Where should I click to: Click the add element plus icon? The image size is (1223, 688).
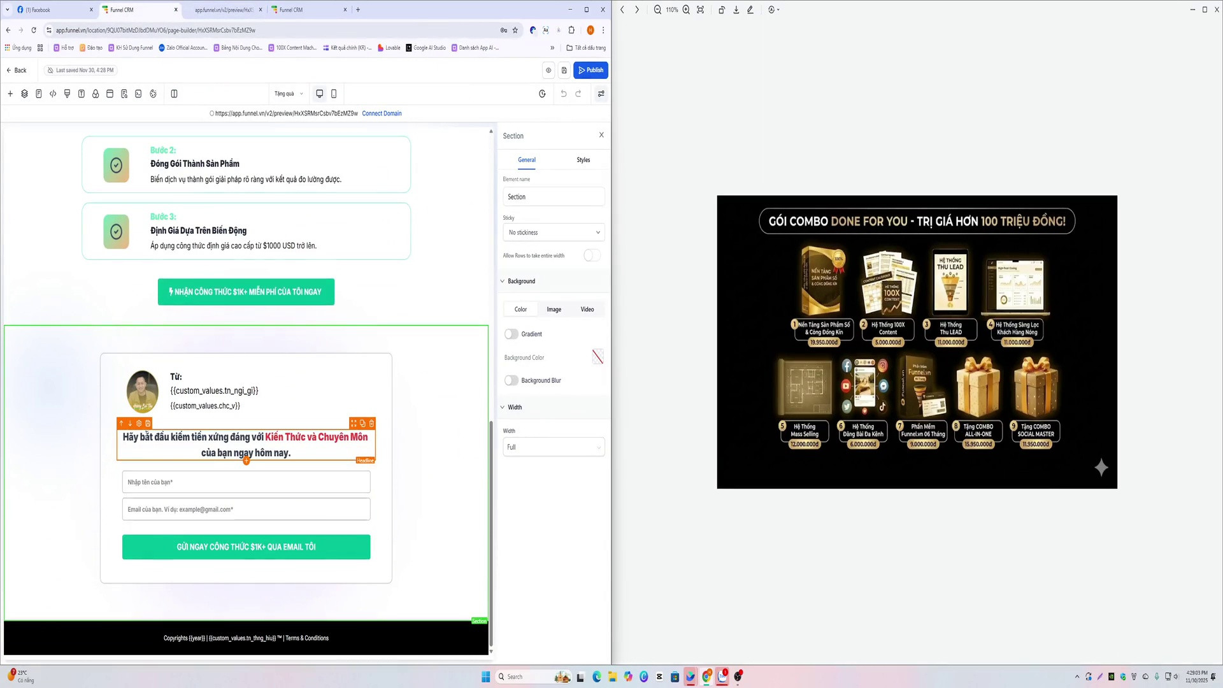pyautogui.click(x=10, y=94)
